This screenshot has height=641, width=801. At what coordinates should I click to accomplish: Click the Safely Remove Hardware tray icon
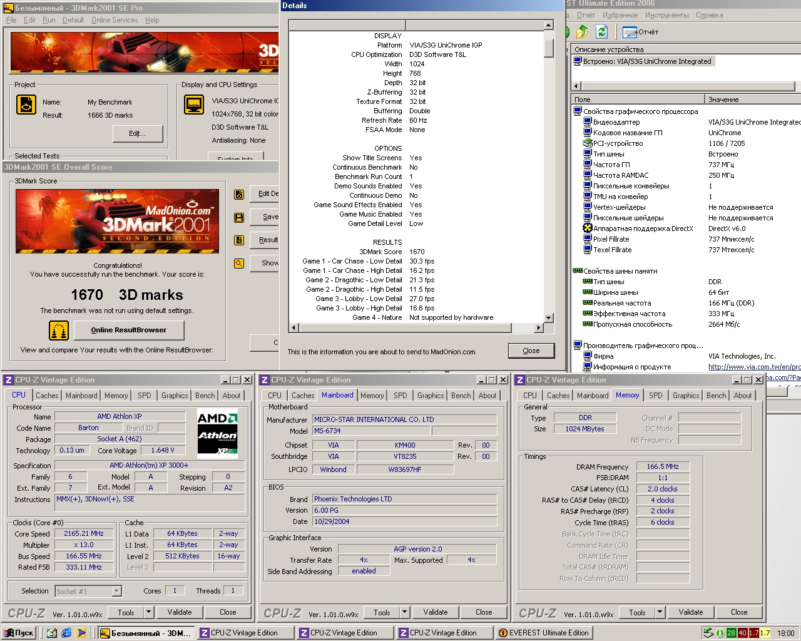point(708,633)
